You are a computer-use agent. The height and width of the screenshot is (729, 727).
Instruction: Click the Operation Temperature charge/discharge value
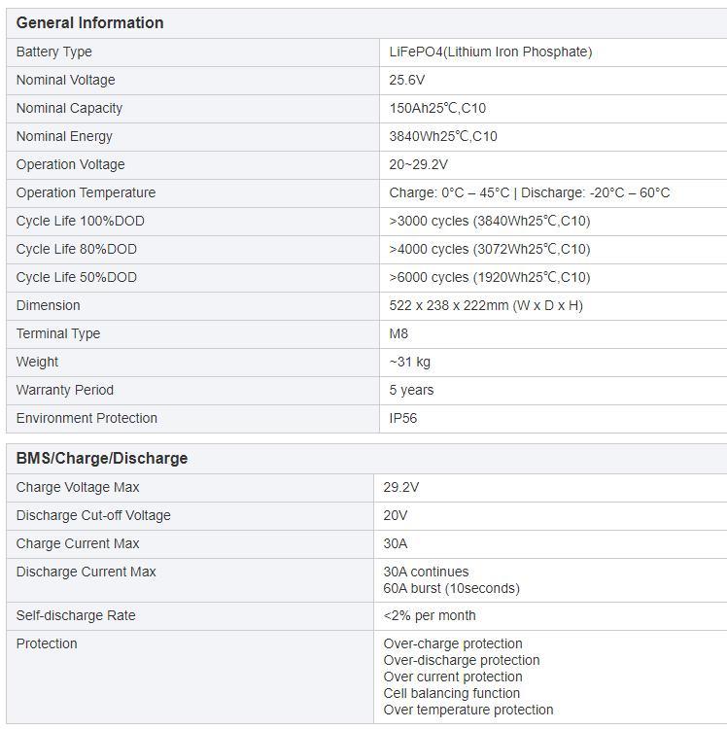(529, 192)
